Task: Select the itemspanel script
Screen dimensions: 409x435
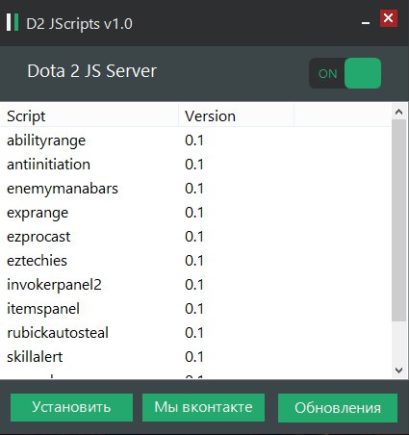Action: point(43,309)
